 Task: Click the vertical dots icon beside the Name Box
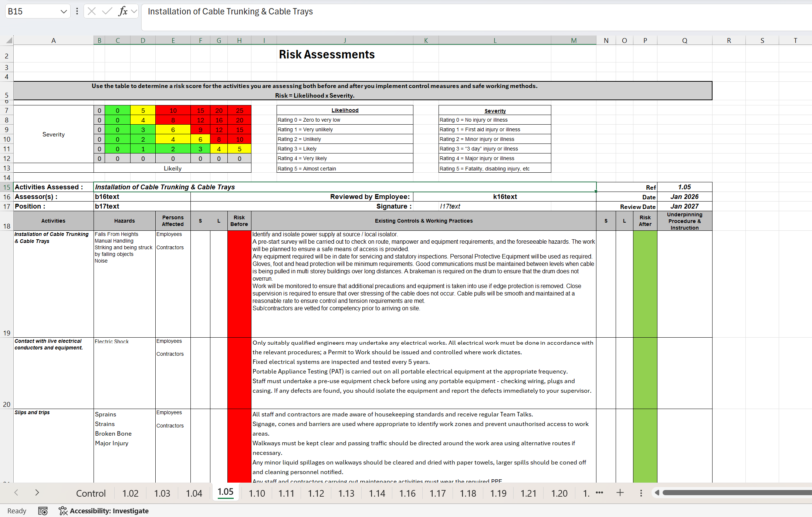[77, 11]
